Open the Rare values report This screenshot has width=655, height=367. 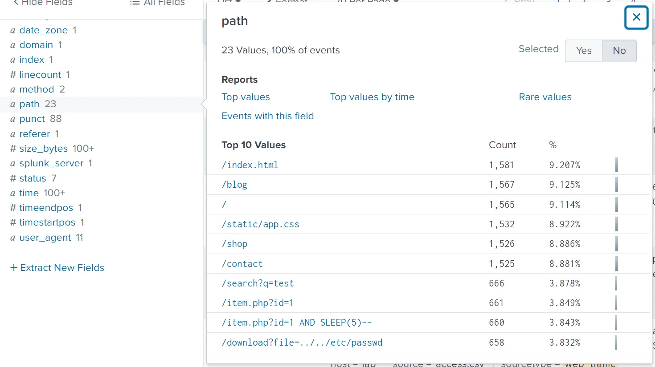tap(545, 97)
